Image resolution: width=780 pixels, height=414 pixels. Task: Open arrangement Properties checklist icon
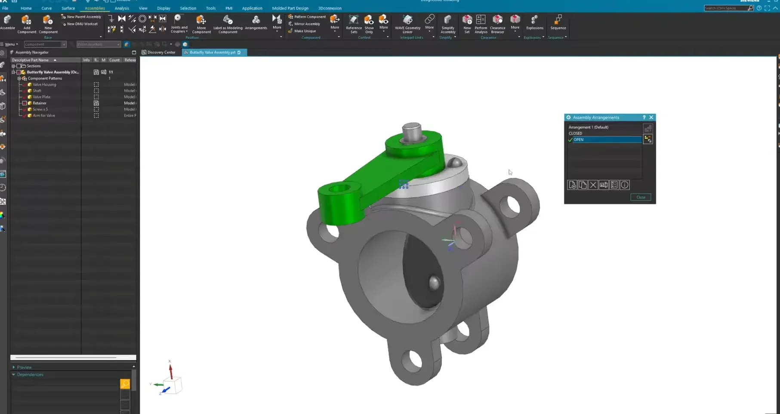[614, 185]
